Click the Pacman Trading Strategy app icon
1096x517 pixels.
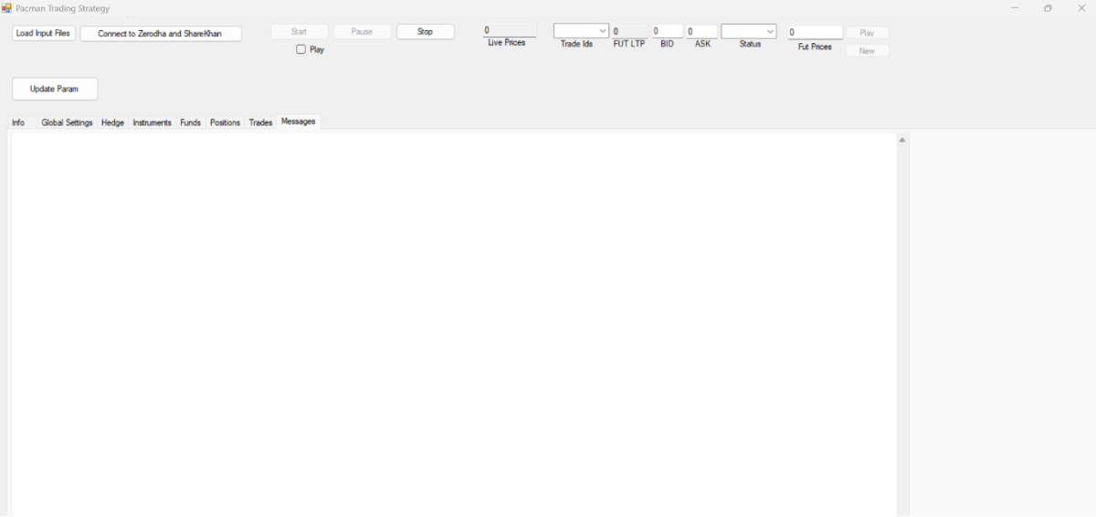tap(6, 8)
